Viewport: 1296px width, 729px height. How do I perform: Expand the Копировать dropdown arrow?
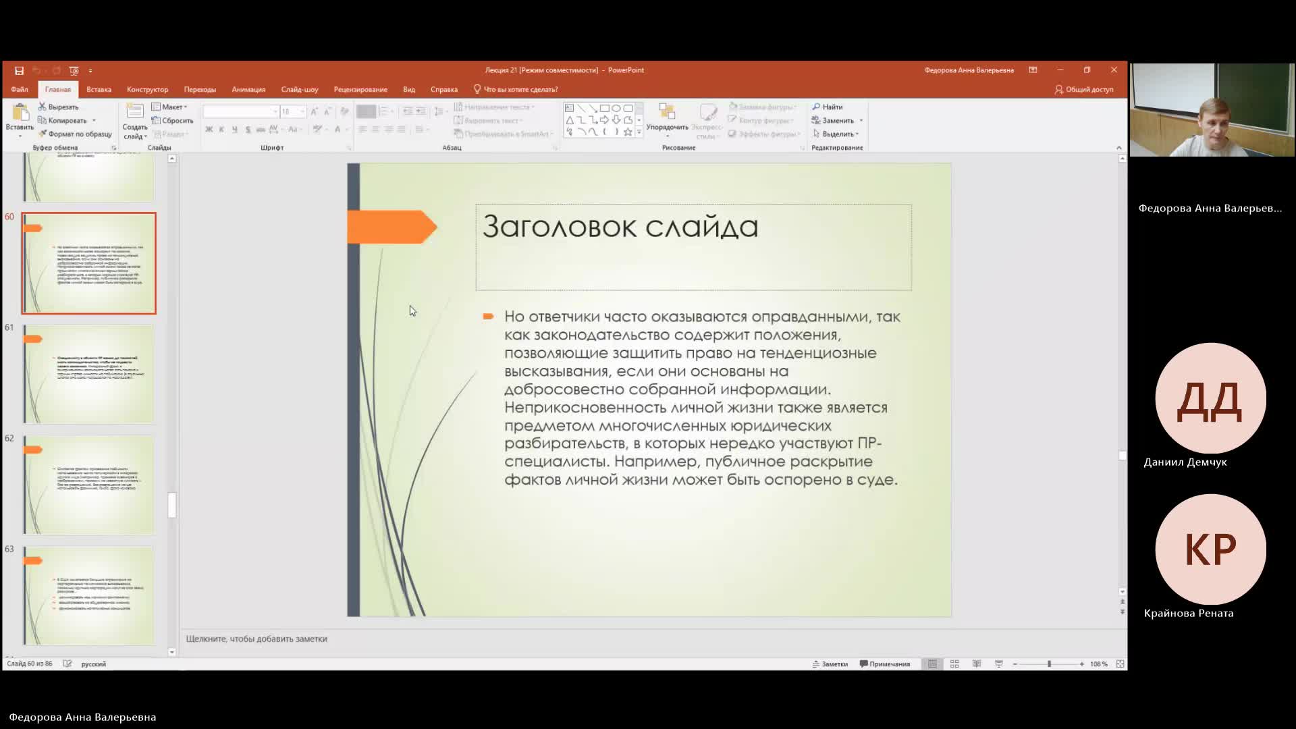94,120
